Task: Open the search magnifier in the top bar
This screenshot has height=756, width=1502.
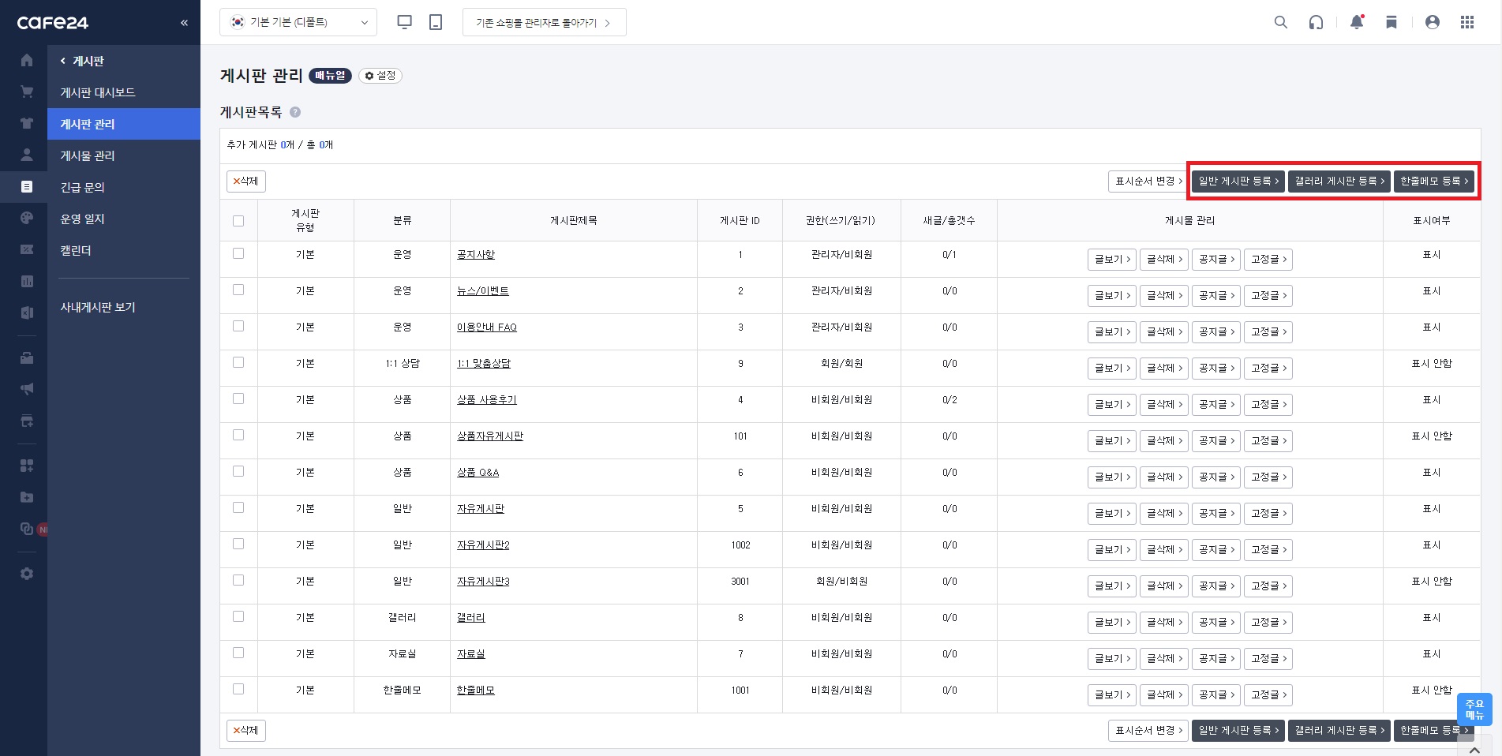Action: tap(1281, 22)
